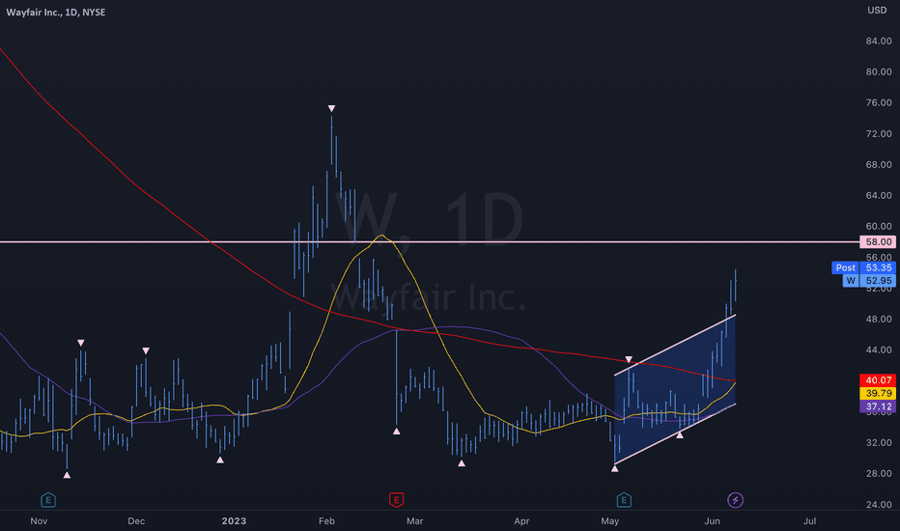
Task: Click the red 40.07 moving average label
Action: 878,380
